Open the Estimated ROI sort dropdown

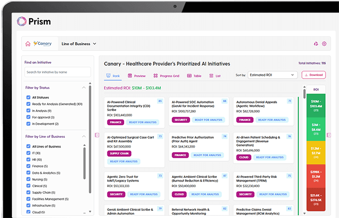click(x=272, y=75)
